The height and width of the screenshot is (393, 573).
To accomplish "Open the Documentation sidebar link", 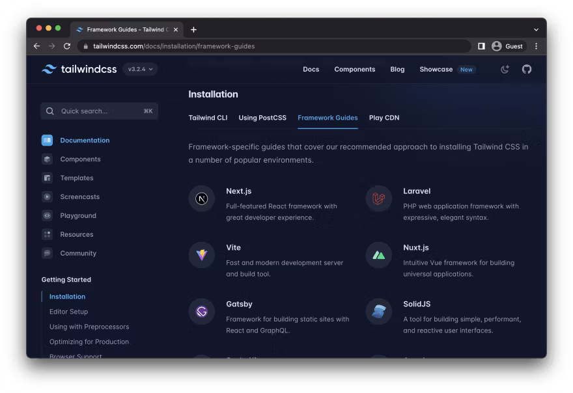I will (85, 141).
